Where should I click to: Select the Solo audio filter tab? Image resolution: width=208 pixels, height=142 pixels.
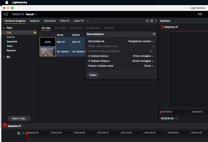[76, 28]
